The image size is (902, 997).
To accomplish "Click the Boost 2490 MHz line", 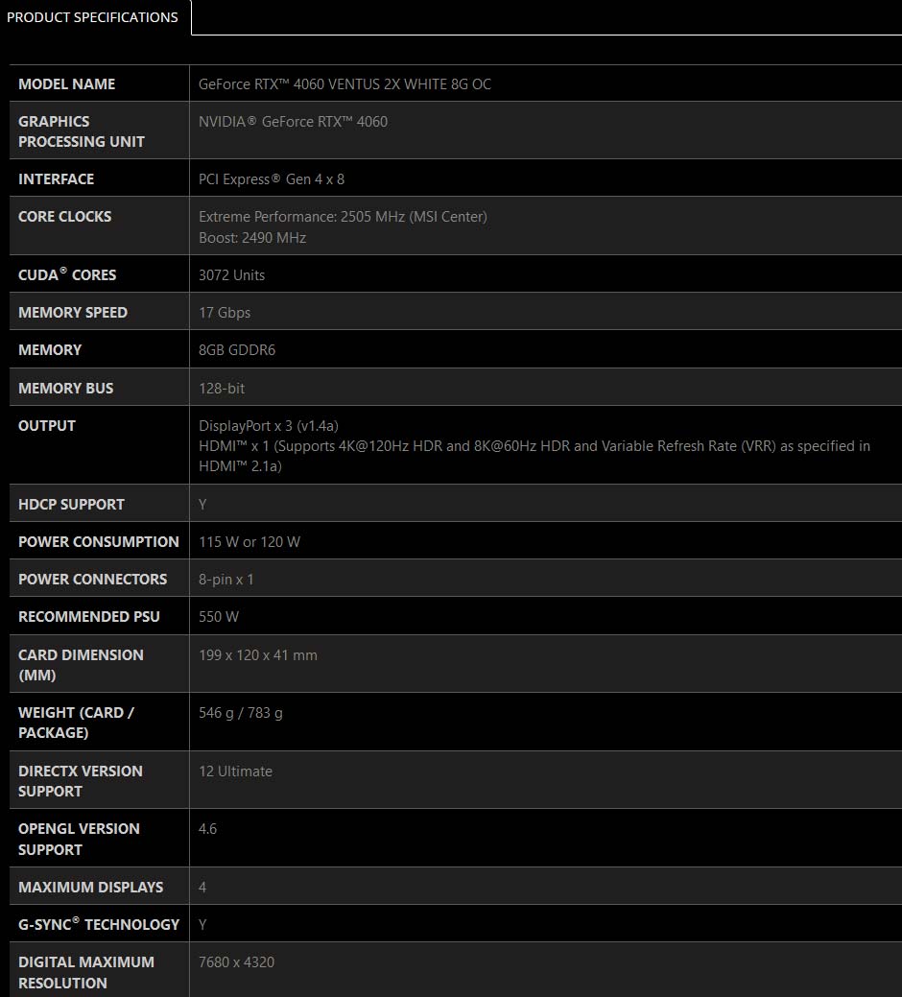I will point(252,238).
